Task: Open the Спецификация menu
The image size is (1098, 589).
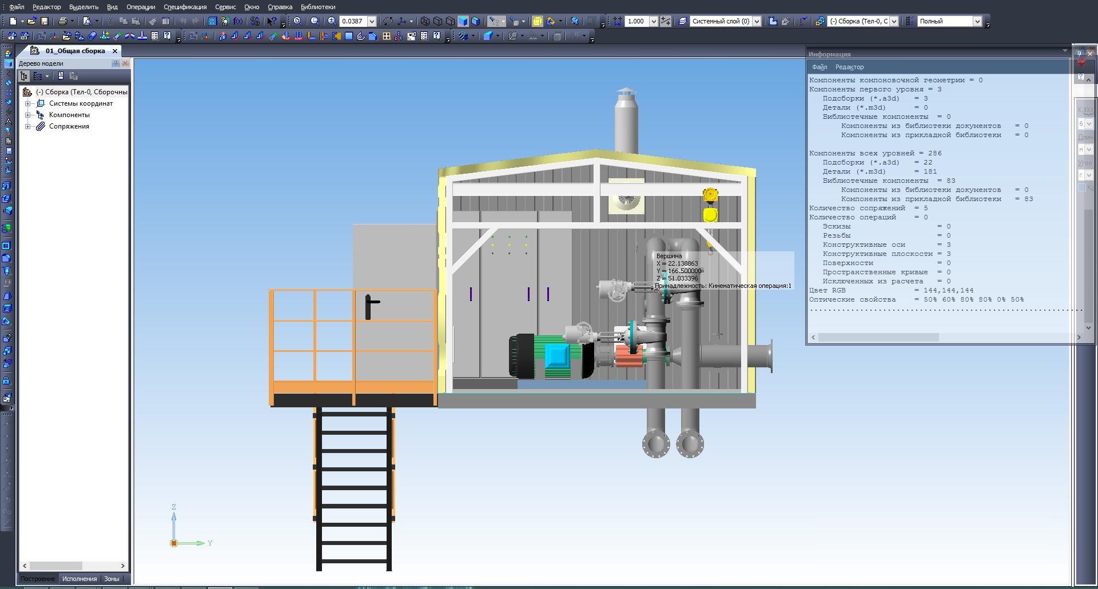Action: 185,7
